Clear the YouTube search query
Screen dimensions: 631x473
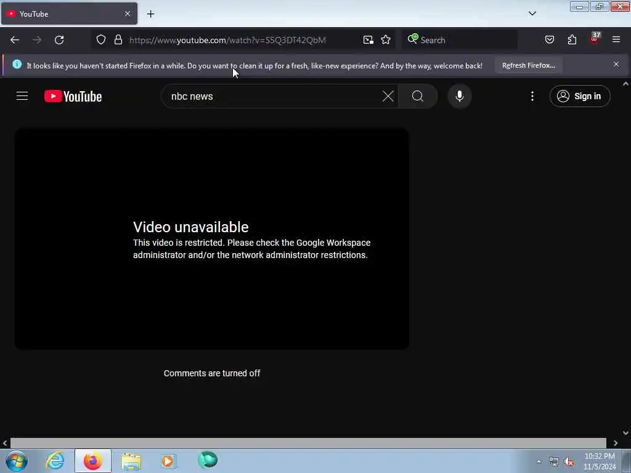click(x=388, y=96)
